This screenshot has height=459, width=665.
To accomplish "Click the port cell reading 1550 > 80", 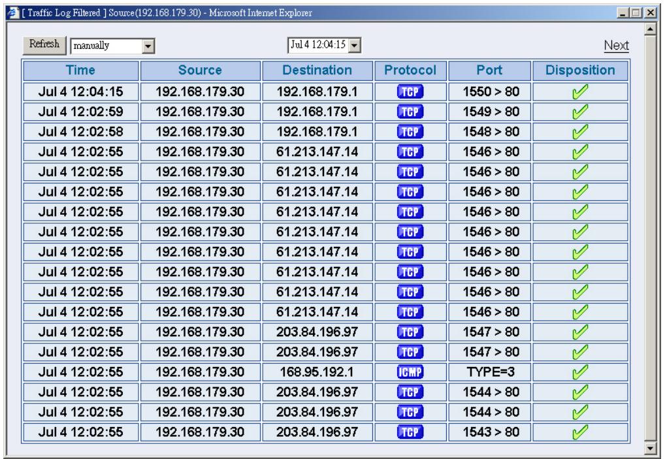I will pyautogui.click(x=490, y=92).
